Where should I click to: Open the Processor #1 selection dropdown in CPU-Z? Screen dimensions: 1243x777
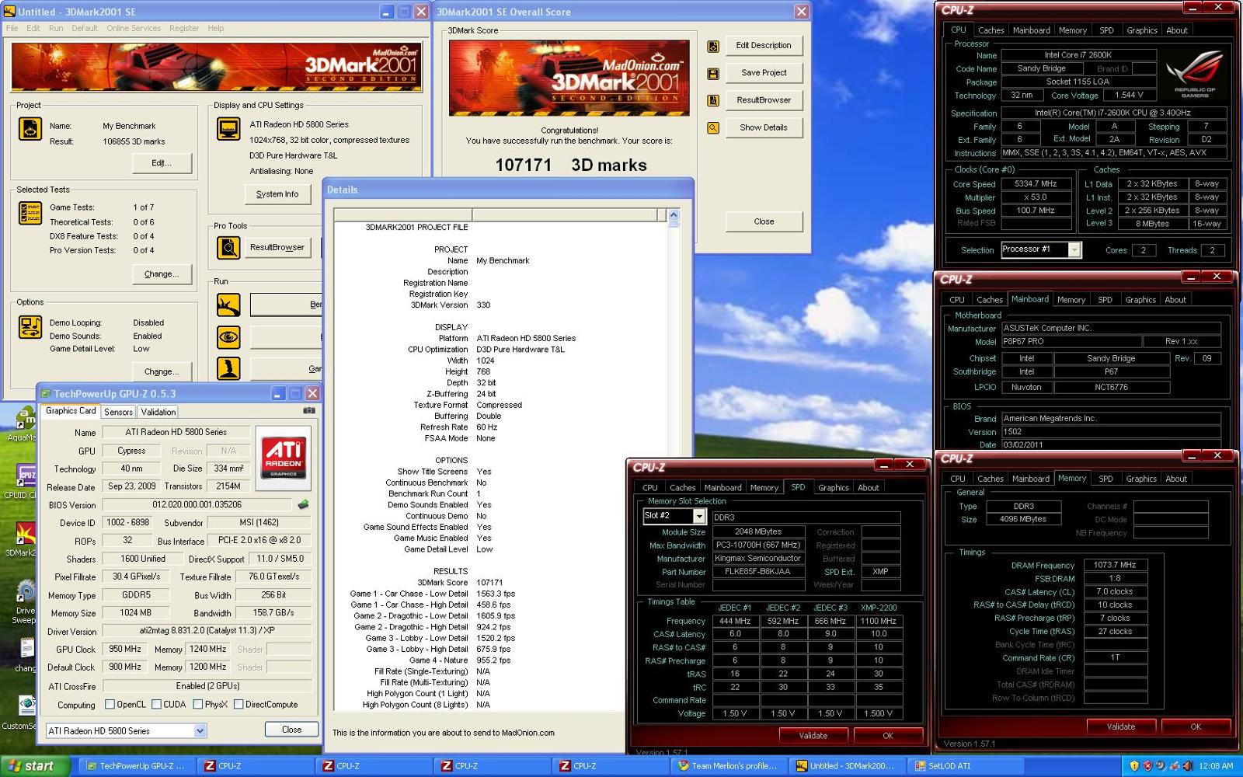pos(1074,249)
